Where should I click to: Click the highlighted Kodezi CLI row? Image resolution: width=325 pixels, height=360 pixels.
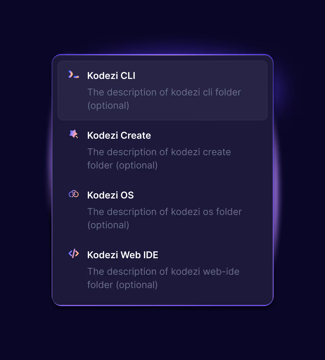163,90
